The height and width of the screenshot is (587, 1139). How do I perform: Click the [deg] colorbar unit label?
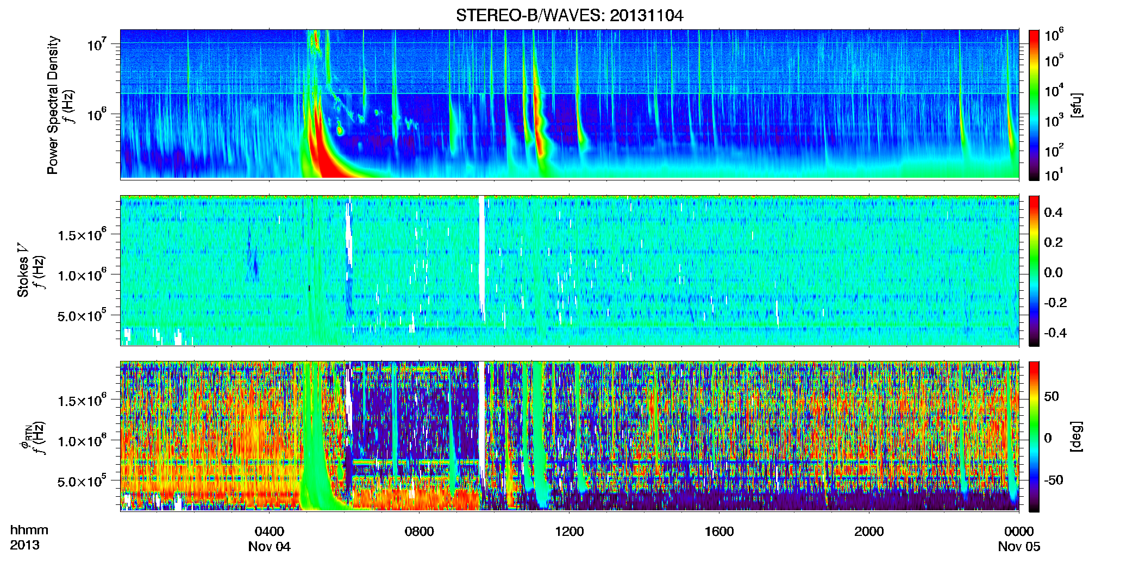click(x=1076, y=436)
